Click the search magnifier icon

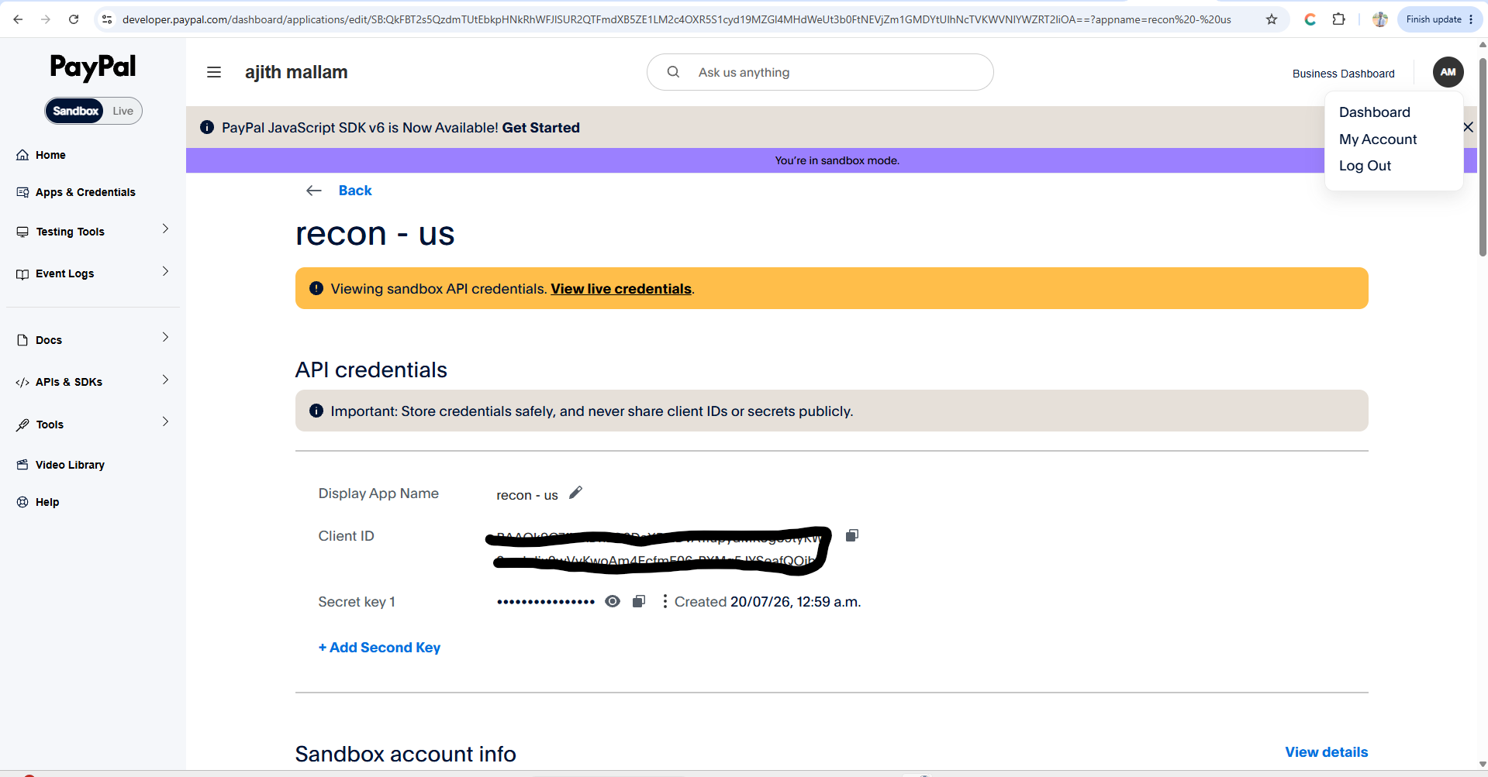click(x=673, y=72)
